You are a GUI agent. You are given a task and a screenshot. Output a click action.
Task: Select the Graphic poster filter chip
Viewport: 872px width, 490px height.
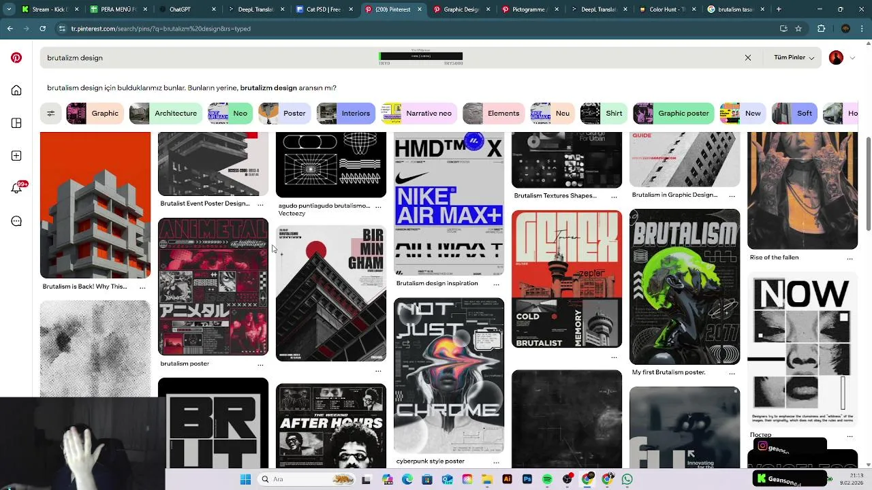click(x=674, y=113)
